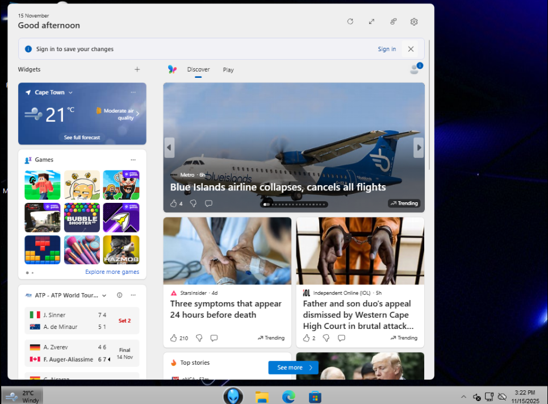Launch Microsoft Edge from taskbar

288,397
